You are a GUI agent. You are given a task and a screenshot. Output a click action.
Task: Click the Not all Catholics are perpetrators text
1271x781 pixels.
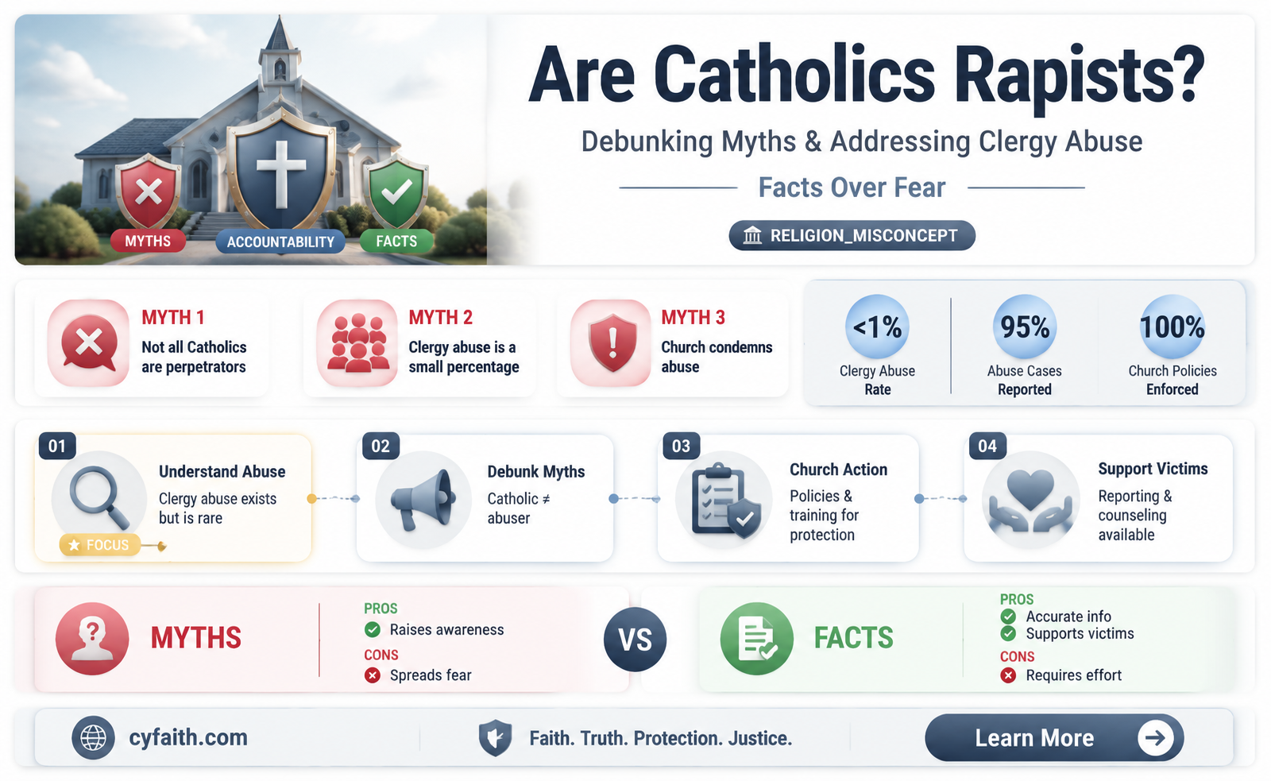click(x=194, y=357)
